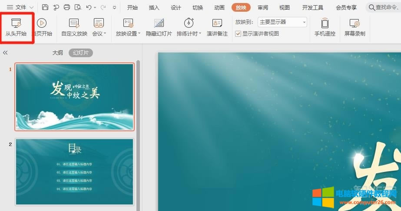Open the 放映到 display dropdown

(x=282, y=22)
